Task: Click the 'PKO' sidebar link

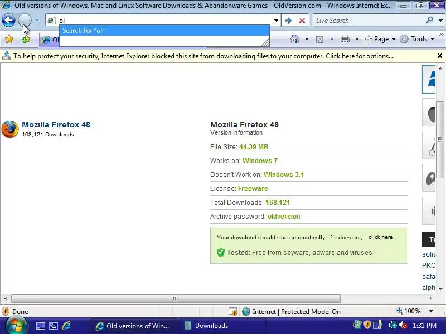Action: 429,266
